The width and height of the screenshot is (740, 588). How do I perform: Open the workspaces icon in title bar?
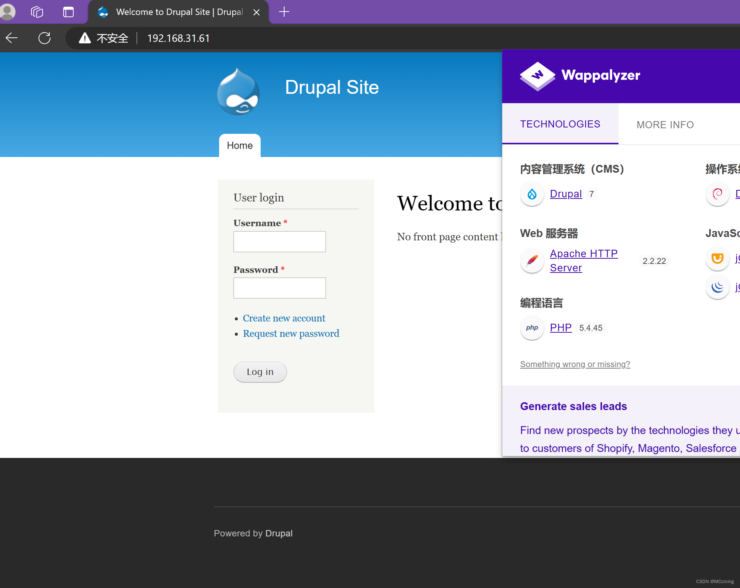tap(37, 12)
